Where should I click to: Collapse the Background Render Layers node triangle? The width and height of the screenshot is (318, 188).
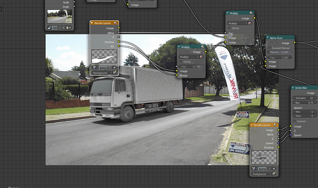(92, 23)
